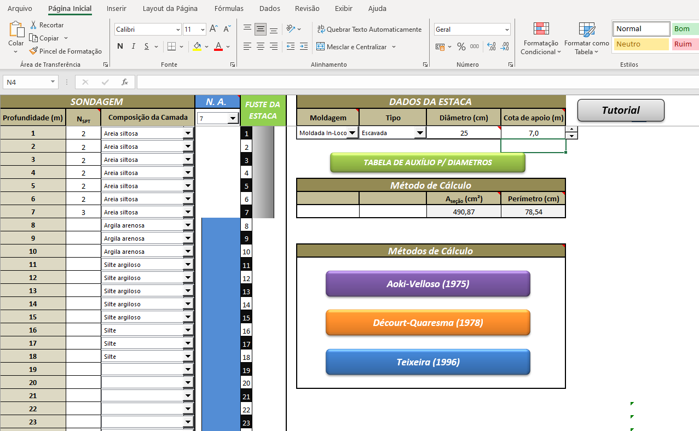
Task: Increase decimal places icon
Action: tap(491, 46)
